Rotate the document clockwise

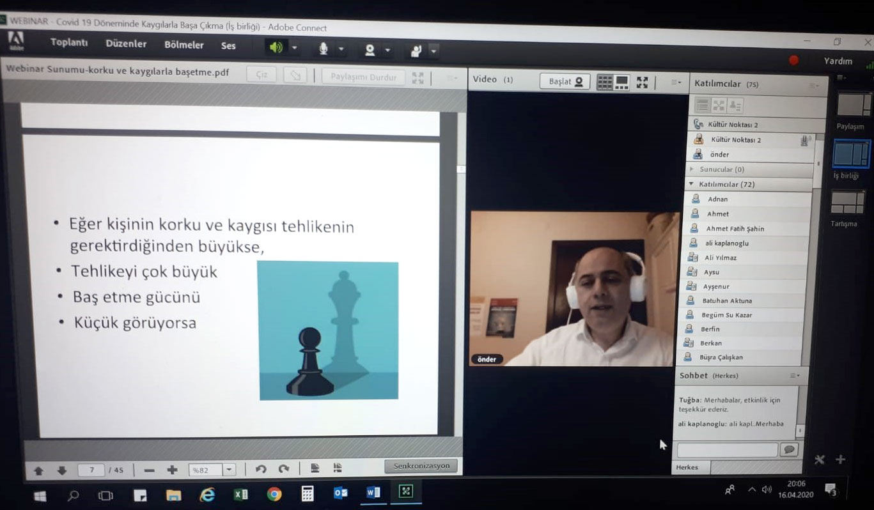[x=284, y=469]
